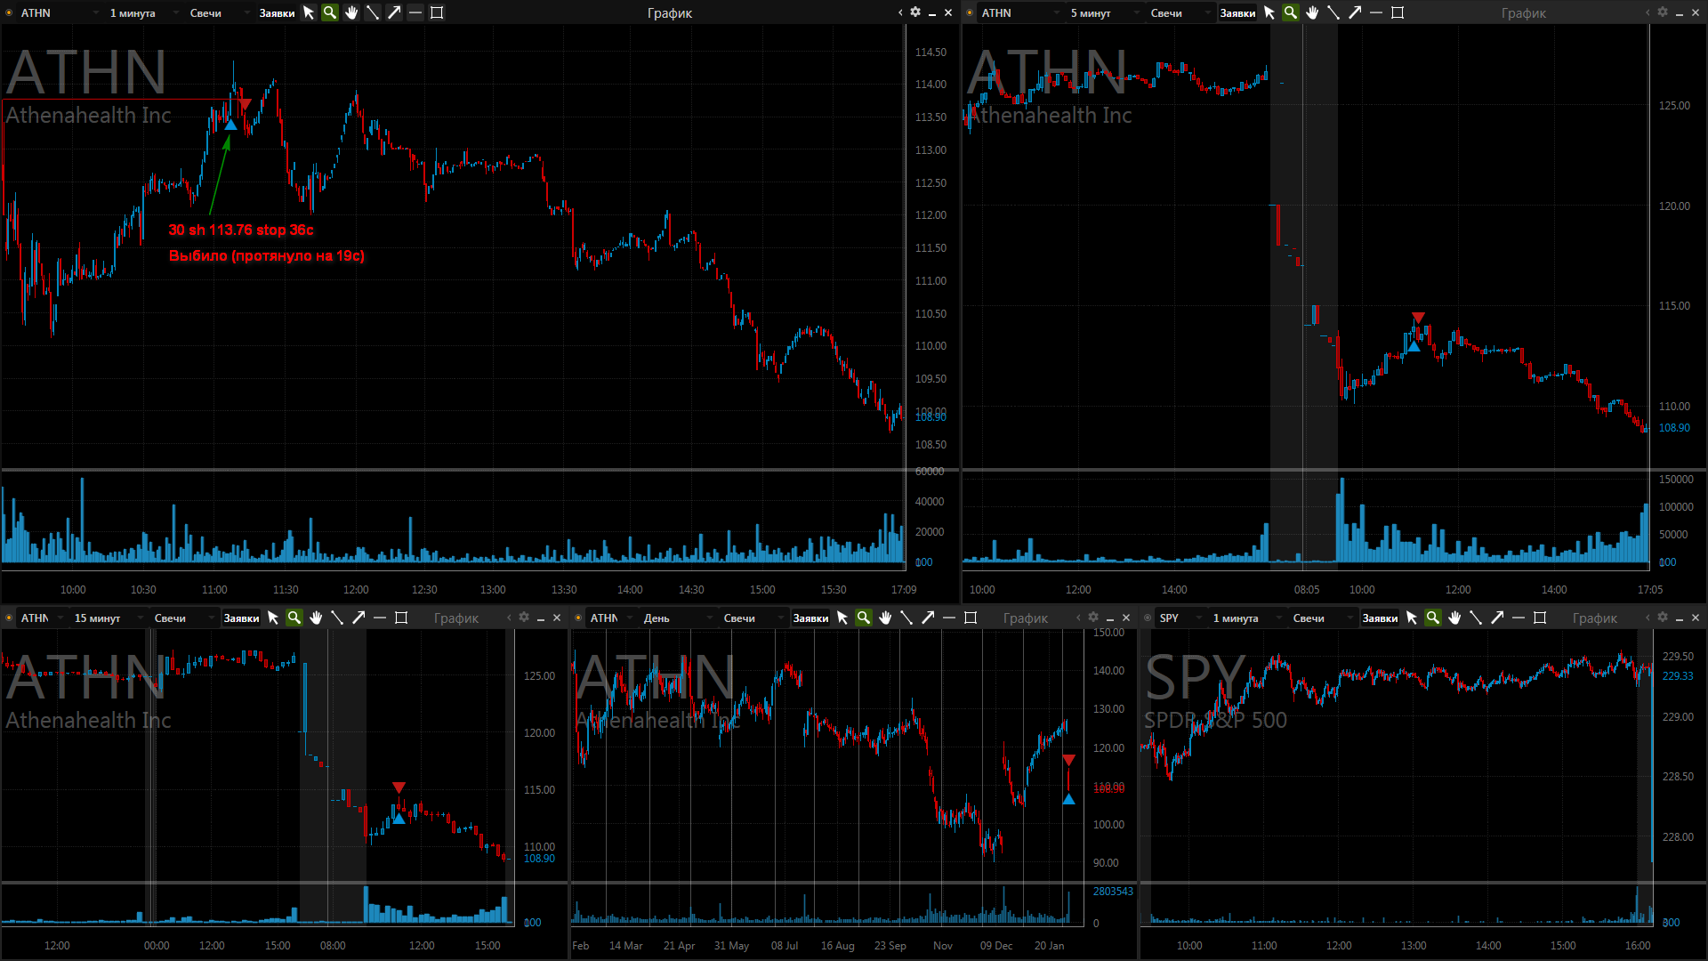Screen dimensions: 1708x961
Task: Collapse День chart toolbar with chevron
Action: pyautogui.click(x=1078, y=618)
